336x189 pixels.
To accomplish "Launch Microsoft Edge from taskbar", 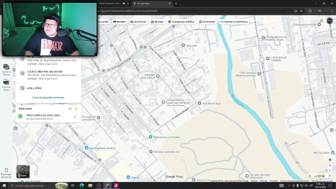I will (x=81, y=186).
